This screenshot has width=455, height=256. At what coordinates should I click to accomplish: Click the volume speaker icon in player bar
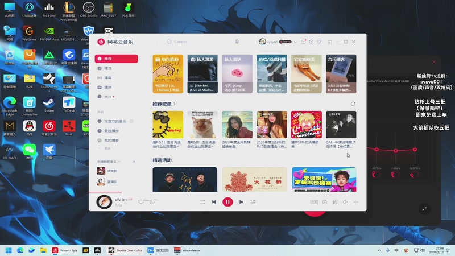point(345,202)
